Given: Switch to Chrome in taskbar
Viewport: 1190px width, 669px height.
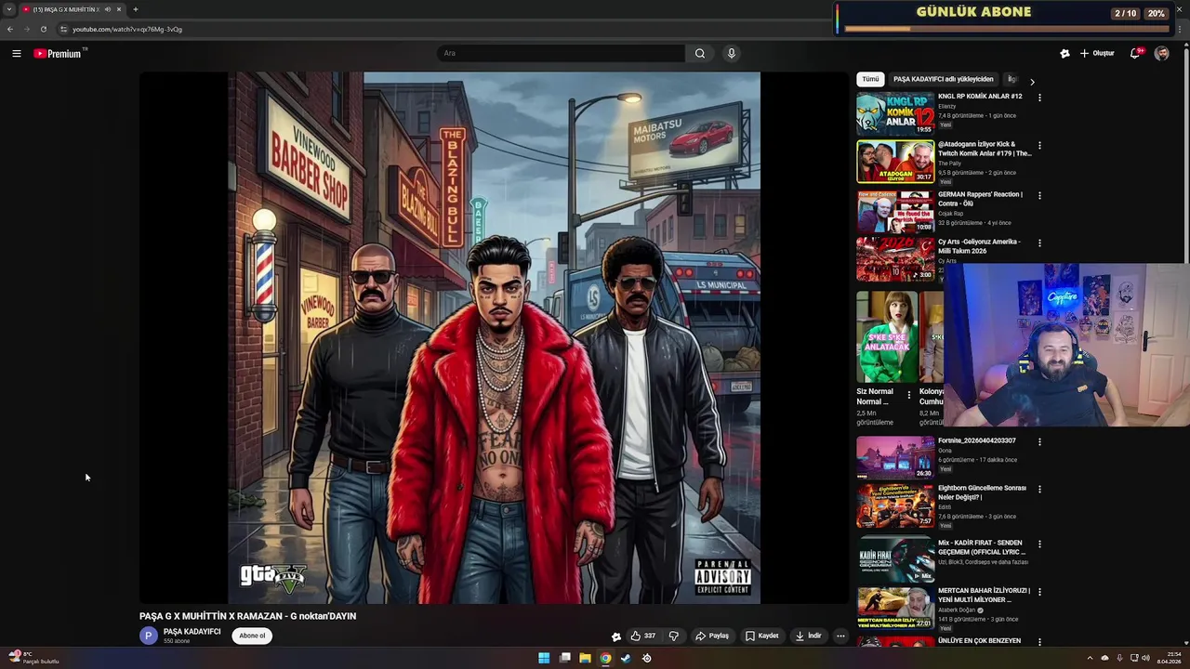Looking at the screenshot, I should [605, 658].
